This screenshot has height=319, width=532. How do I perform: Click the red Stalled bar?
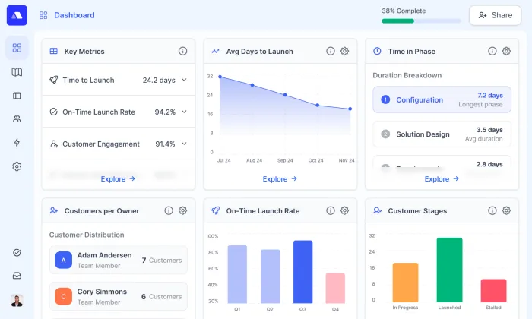(494, 291)
